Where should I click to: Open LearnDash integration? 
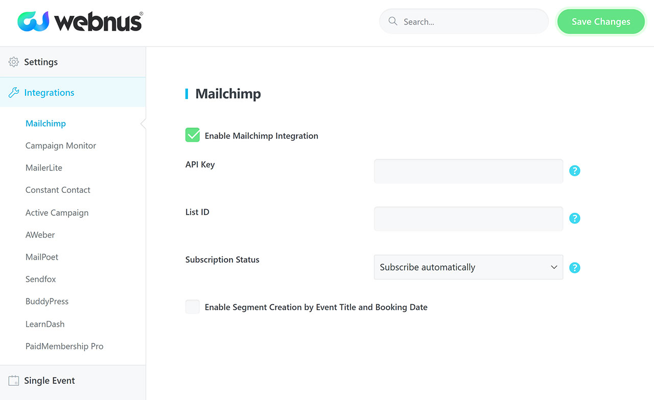click(x=45, y=324)
